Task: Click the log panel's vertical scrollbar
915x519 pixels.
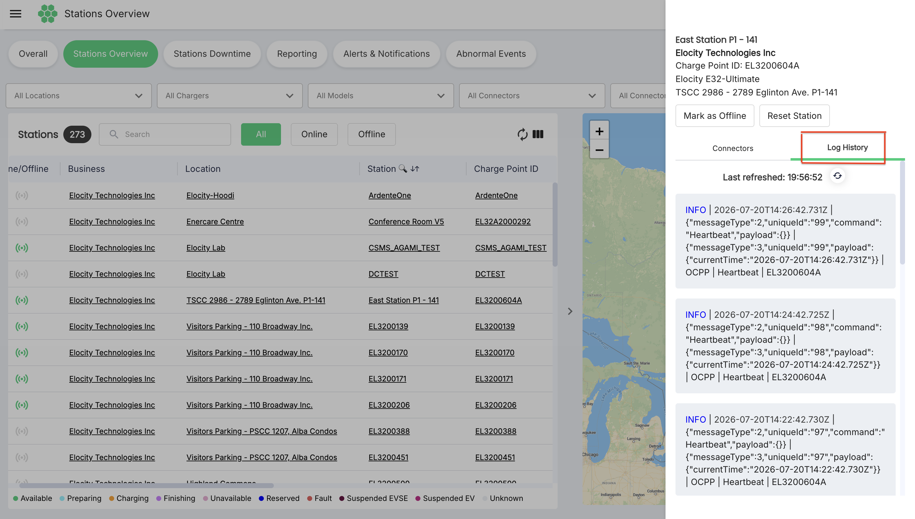Action: click(x=902, y=213)
